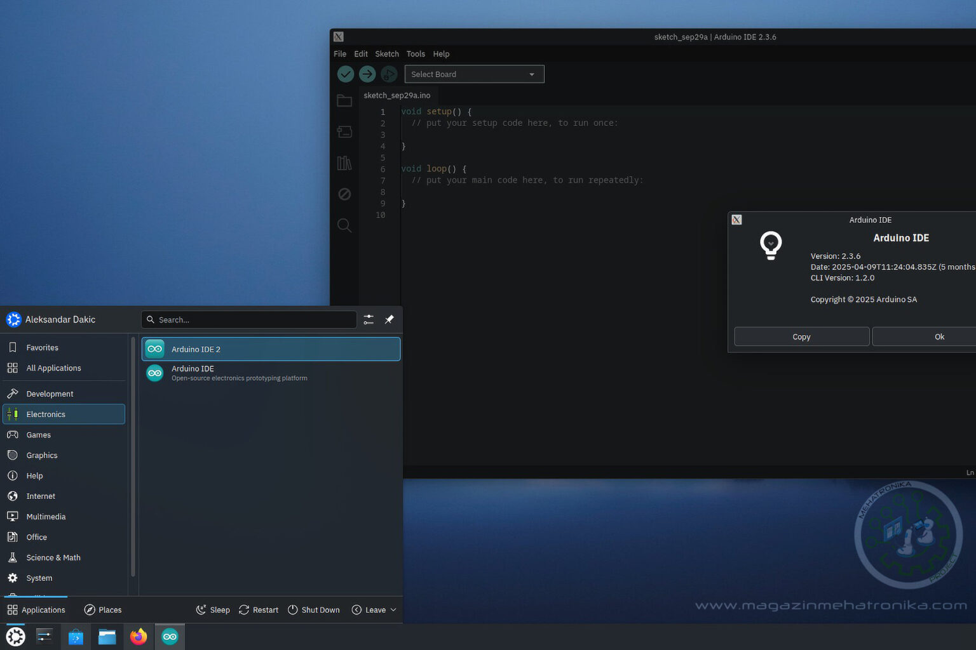Viewport: 976px width, 650px height.
Task: Click code line number 6 in editor
Action: [383, 169]
